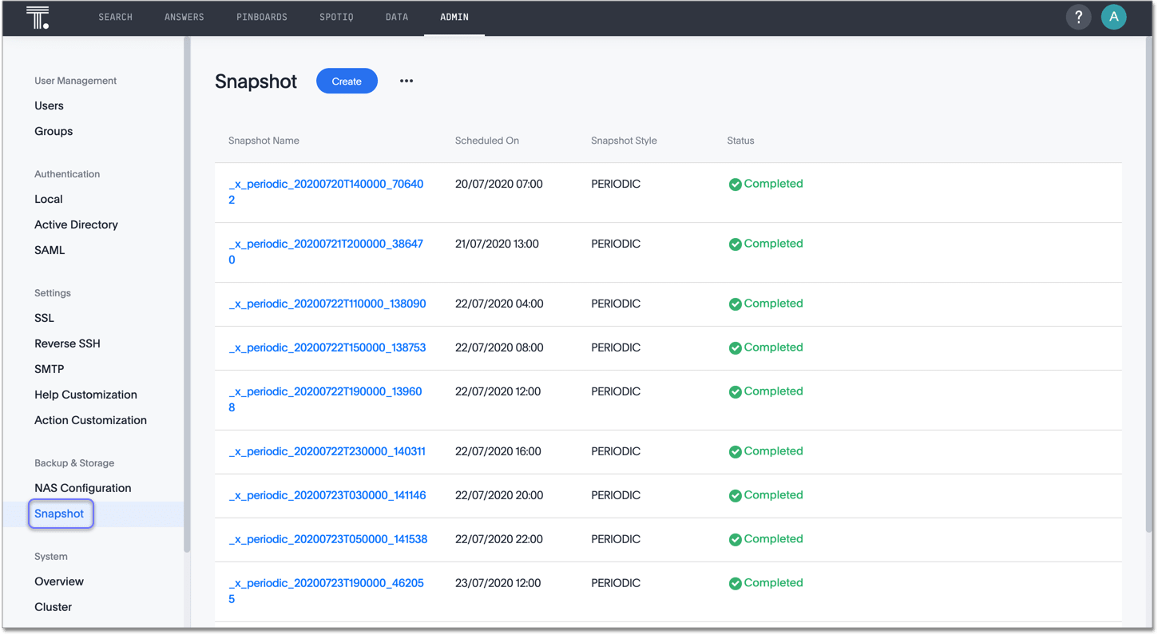
Task: Open Help Customization settings
Action: click(85, 394)
